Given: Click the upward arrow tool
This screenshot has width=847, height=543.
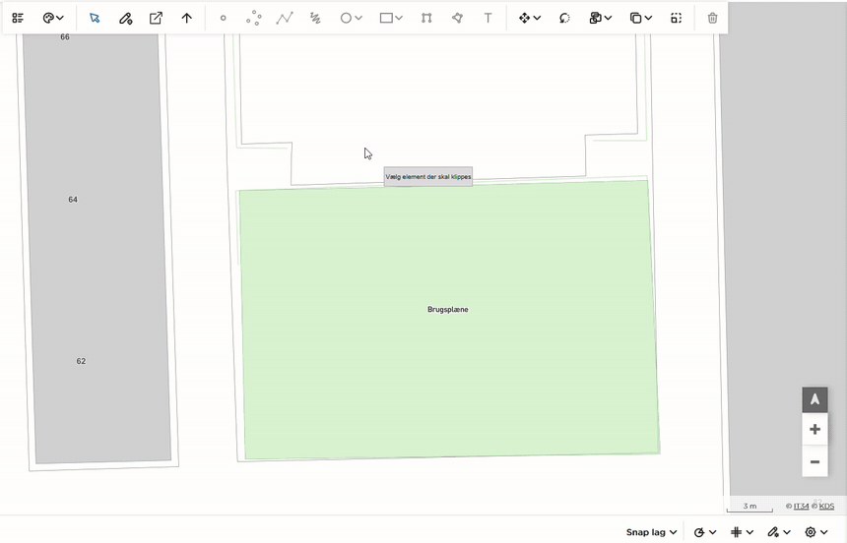Looking at the screenshot, I should tap(186, 18).
